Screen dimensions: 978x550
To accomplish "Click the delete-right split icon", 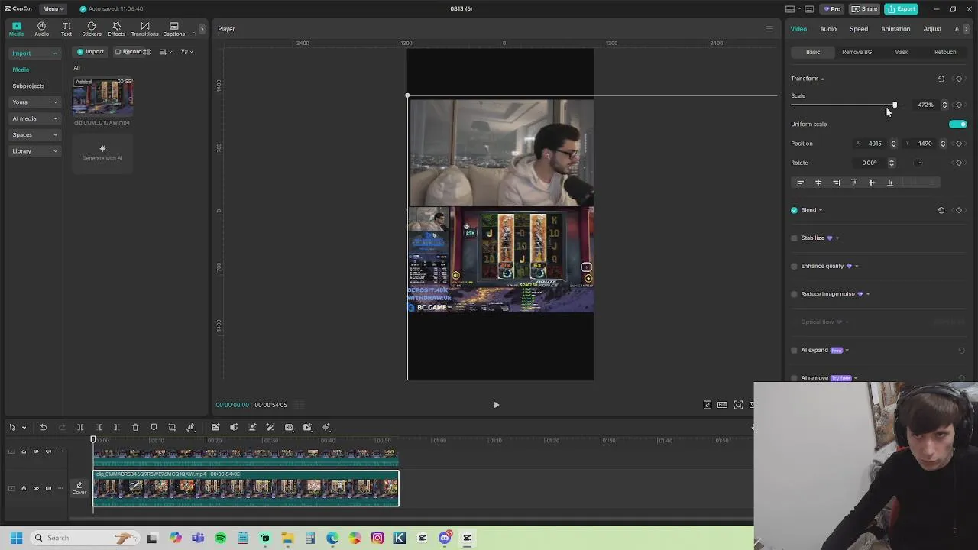I will [x=116, y=427].
